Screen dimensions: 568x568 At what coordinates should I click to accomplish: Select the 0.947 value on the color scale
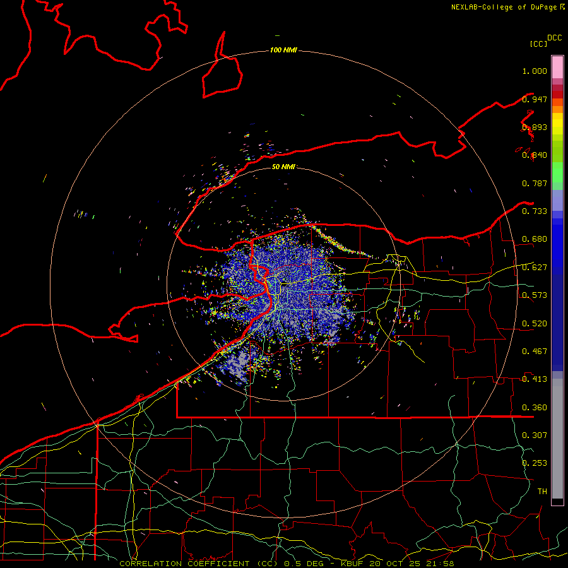pyautogui.click(x=535, y=99)
